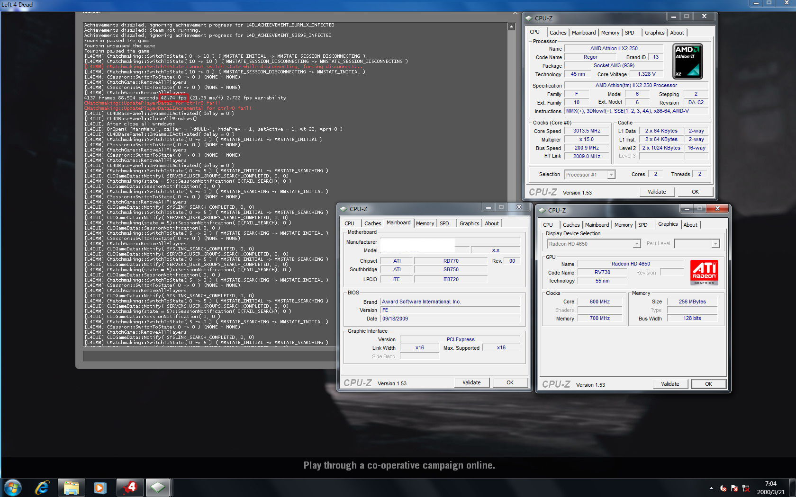
Task: Select SPD tab in Graphics CPU-Z window
Action: click(642, 225)
